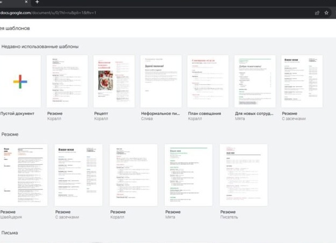Open the Резюме Мята template
The height and width of the screenshot is (243, 336).
(188, 175)
